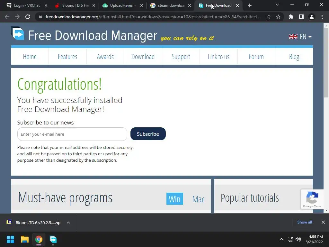Click the Chrome taskbar icon
Screen dimensions: 329x247
tap(39, 239)
